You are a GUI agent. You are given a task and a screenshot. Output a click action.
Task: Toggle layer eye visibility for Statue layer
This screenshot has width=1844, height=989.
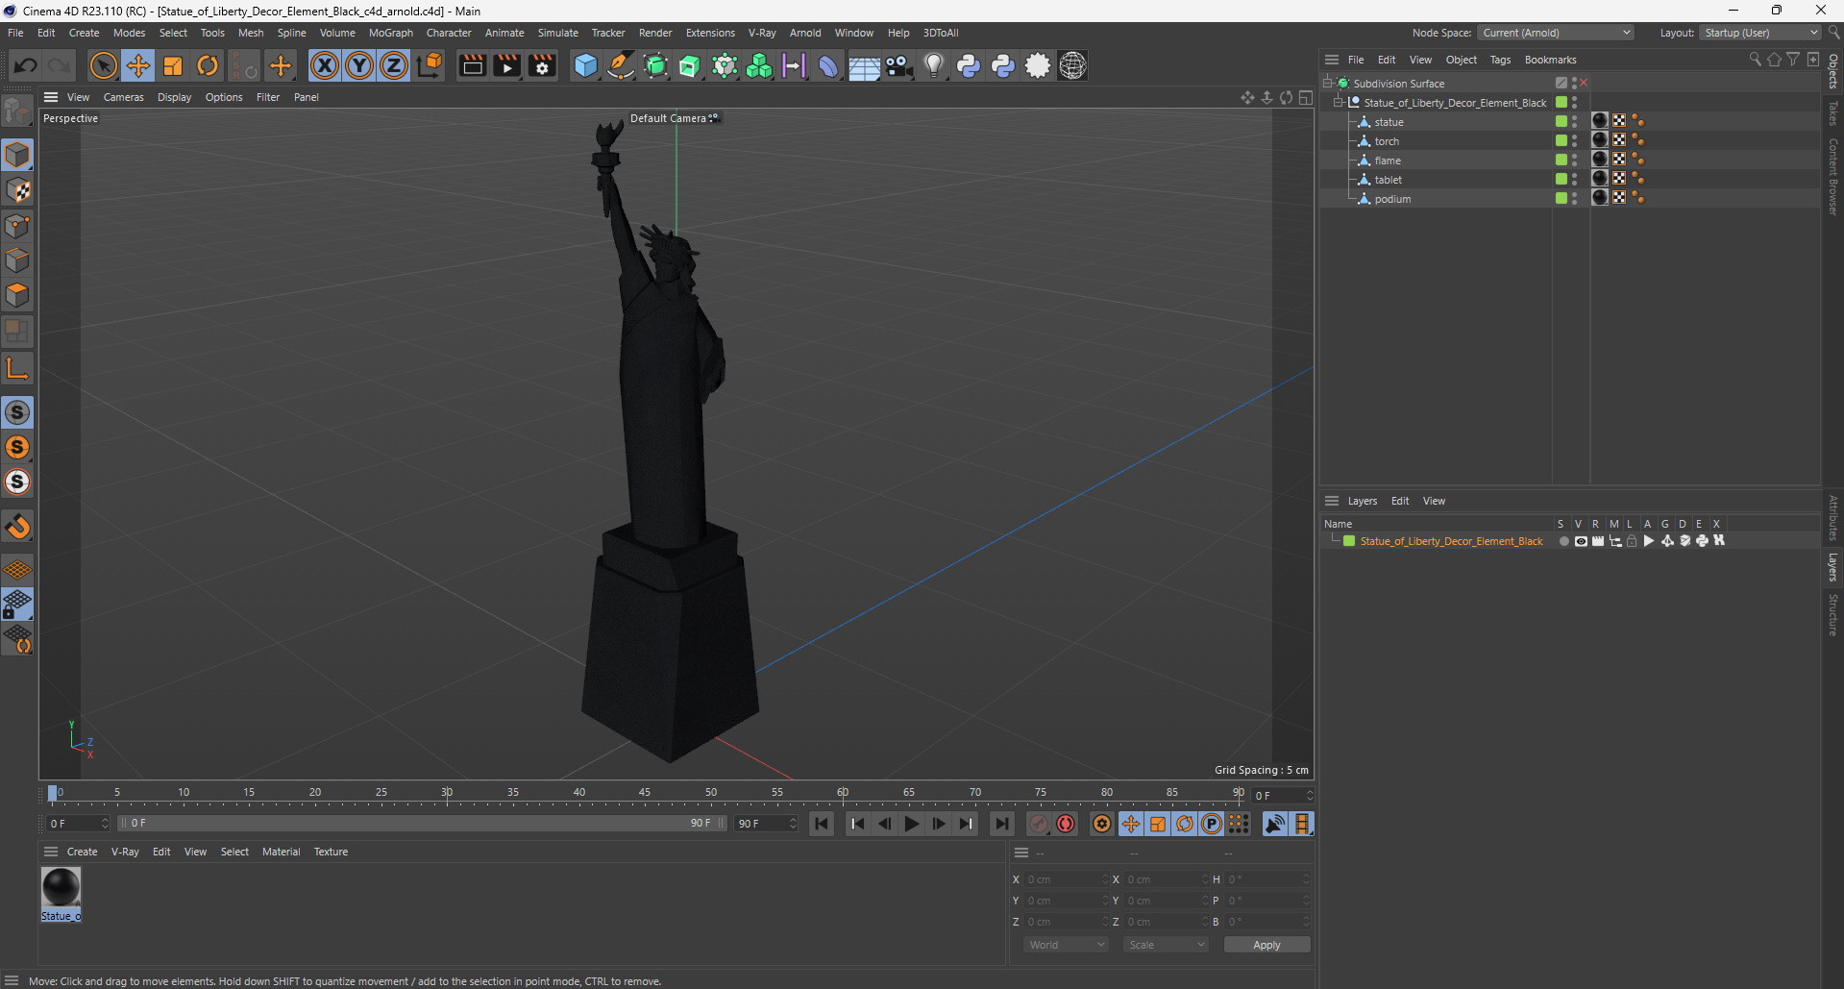[x=1581, y=541]
